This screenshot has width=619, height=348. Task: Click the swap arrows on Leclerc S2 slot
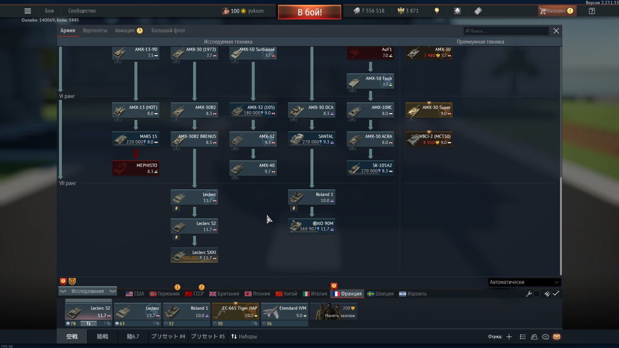(88, 323)
